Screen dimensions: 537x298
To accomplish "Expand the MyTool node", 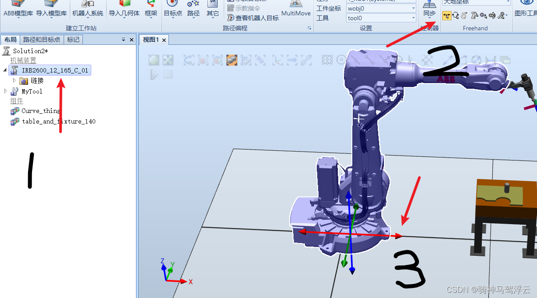I will (5, 91).
